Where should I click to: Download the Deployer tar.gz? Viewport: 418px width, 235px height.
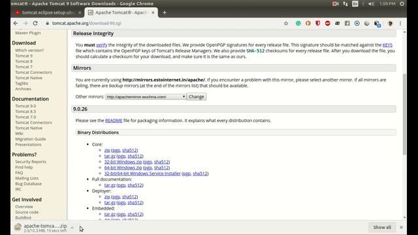110,202
